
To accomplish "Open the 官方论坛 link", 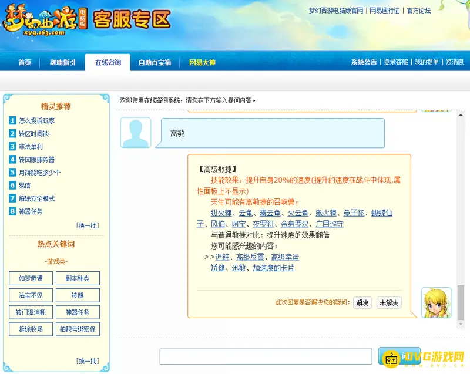I will pos(419,11).
